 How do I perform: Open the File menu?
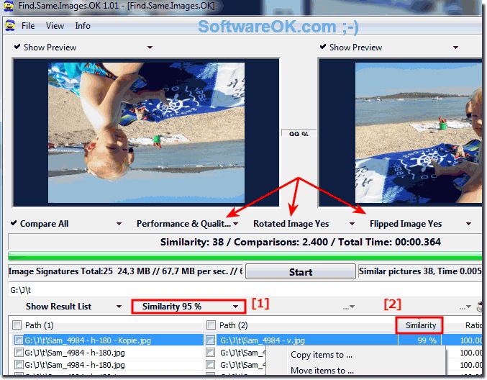click(x=28, y=26)
